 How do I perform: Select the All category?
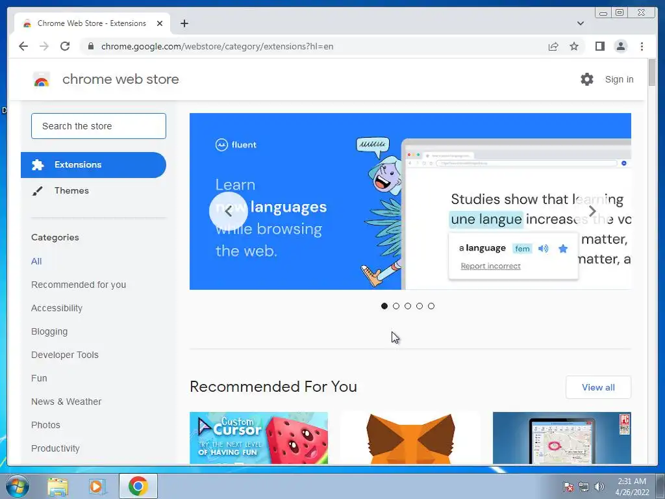36,261
